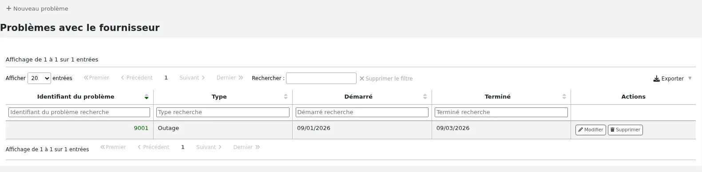Screen dimensions: 702x172
Task: Select page 1 in bottom pagination
Action: [182, 147]
